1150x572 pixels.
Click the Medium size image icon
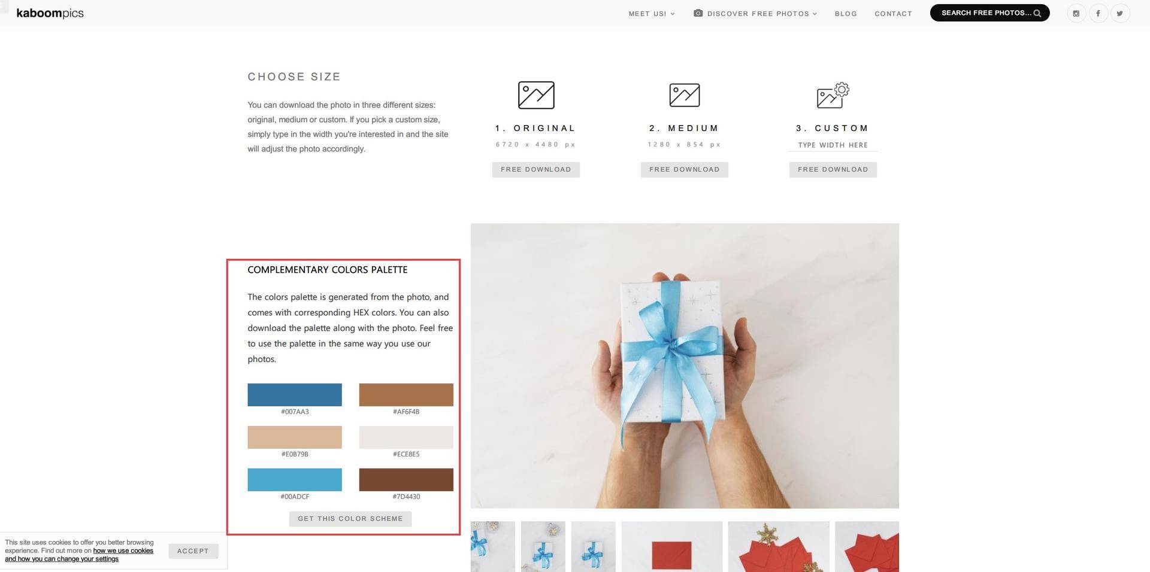[x=685, y=95]
